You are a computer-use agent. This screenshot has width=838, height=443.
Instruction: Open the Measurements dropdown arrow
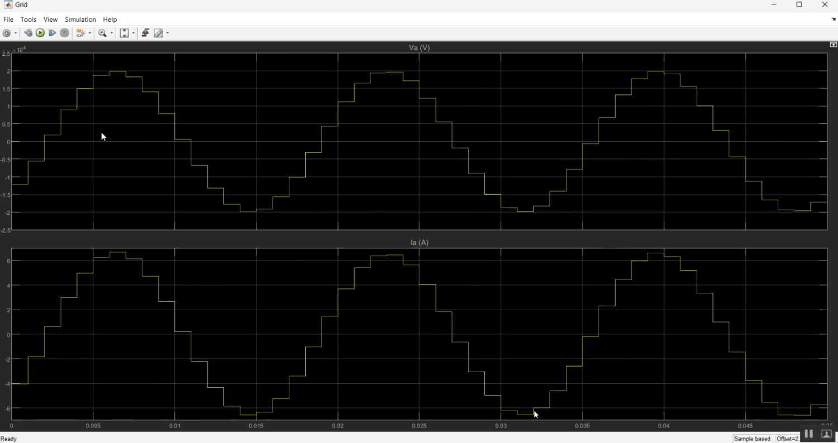pyautogui.click(x=168, y=33)
